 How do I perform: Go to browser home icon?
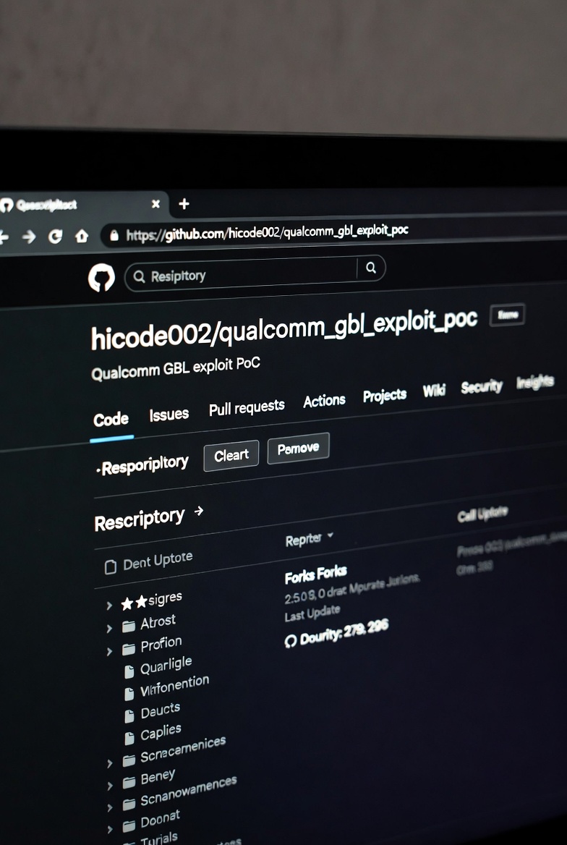tap(82, 236)
